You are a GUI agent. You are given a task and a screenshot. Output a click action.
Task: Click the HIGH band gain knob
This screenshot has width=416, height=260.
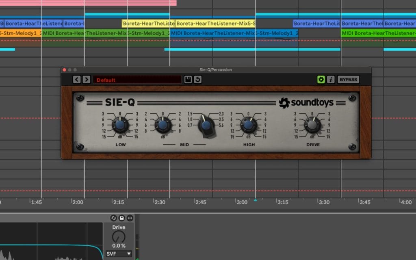248,125
